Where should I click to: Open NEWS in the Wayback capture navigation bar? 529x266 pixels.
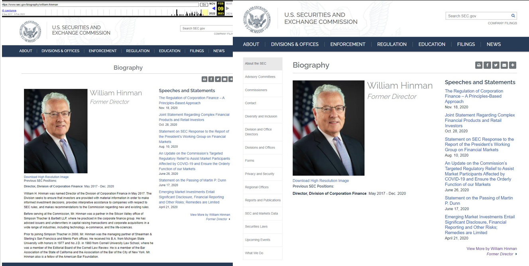tap(219, 51)
